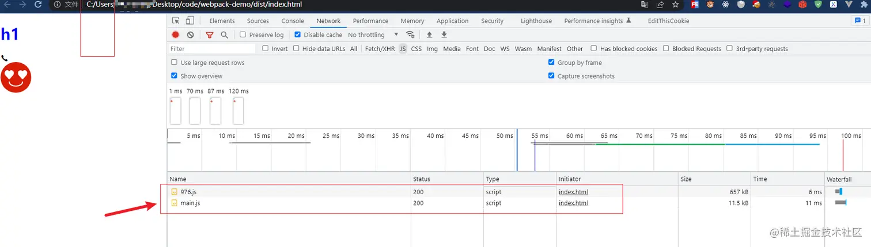Toggle the red filter funnel icon
871x247 pixels.
[x=210, y=35]
